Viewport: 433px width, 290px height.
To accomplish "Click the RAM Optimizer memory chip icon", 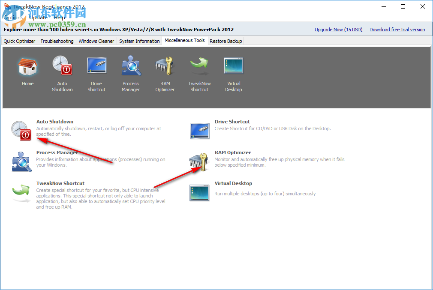I will point(199,161).
